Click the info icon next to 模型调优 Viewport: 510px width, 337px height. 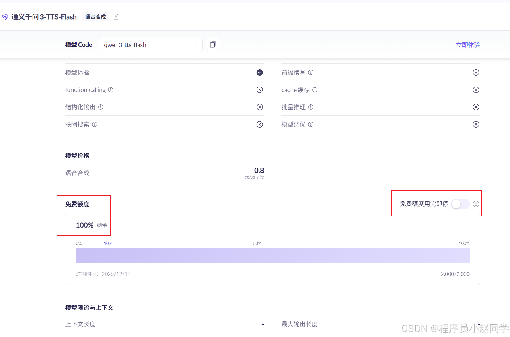(310, 124)
